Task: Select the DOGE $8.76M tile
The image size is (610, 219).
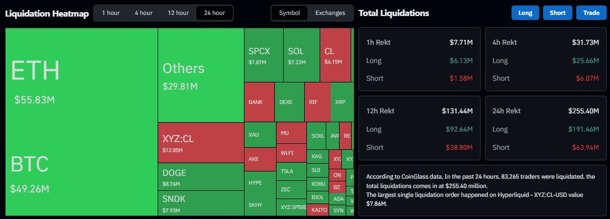Action: tap(201, 176)
